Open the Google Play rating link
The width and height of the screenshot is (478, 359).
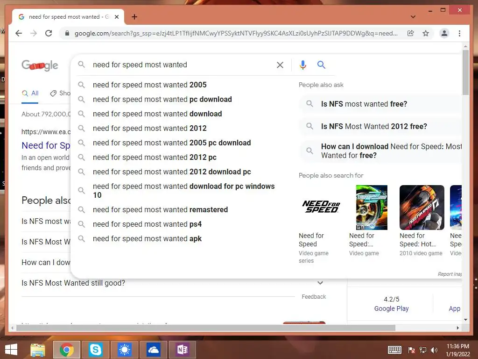point(392,309)
